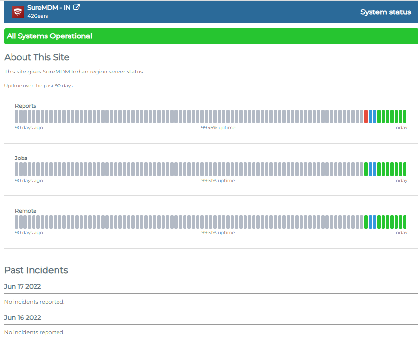Select the About This Site heading
This screenshot has height=340, width=418.
(37, 57)
